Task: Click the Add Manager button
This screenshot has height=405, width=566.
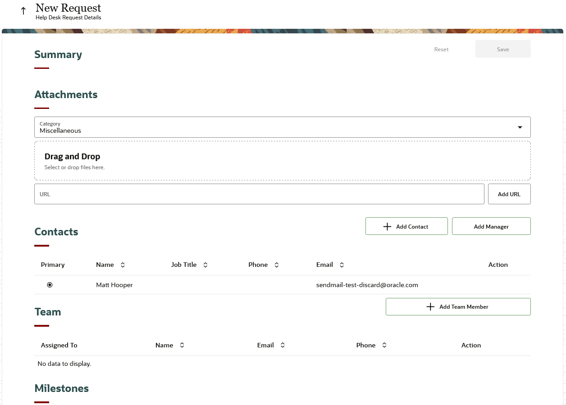Action: pyautogui.click(x=491, y=226)
